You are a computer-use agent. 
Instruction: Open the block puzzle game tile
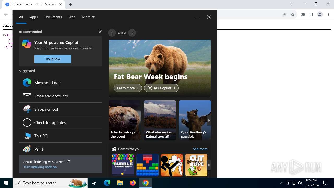pos(147,165)
